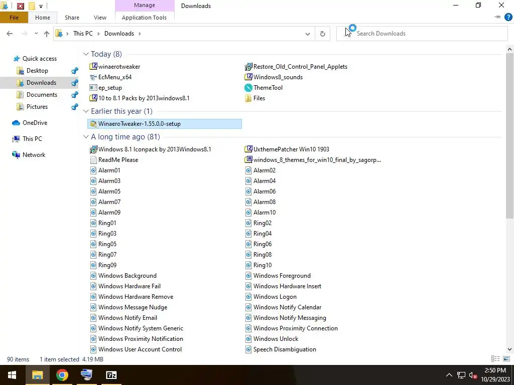This screenshot has height=385, width=514.
Task: Open Google Chrome from the taskbar
Action: click(x=62, y=375)
